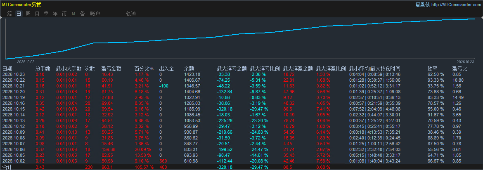Open the 轨迹 track tab
The height and width of the screenshot is (170, 483).
coord(131,14)
